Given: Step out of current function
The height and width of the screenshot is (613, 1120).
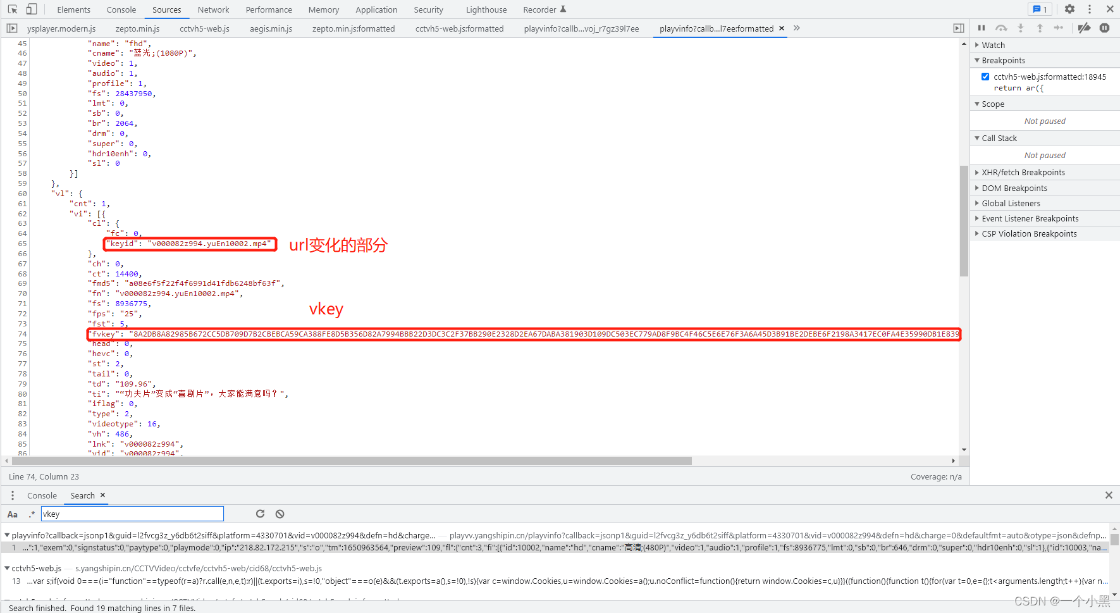Looking at the screenshot, I should tap(1040, 28).
